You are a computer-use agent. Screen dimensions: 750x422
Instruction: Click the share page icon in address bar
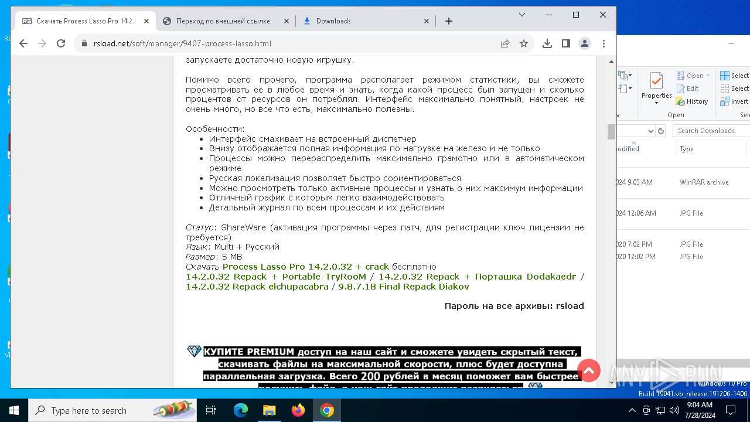505,43
